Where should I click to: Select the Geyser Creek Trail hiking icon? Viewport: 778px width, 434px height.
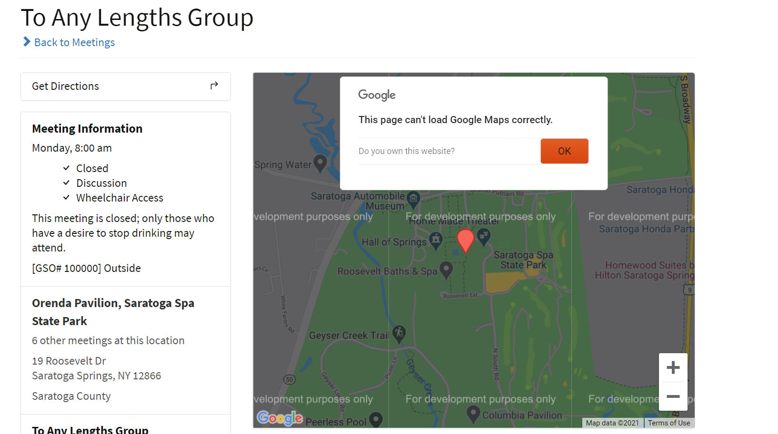tap(399, 334)
